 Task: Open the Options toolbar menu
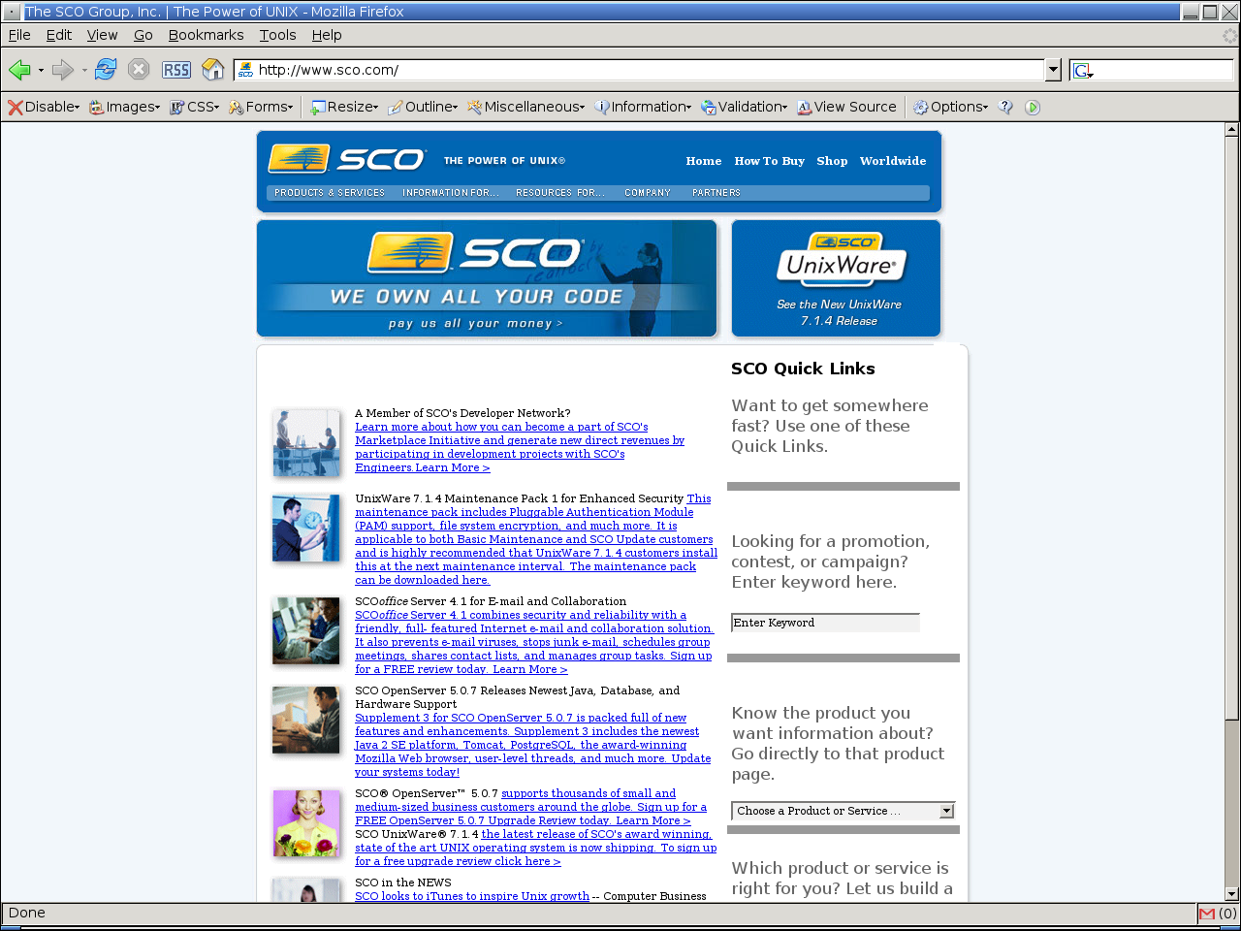951,107
